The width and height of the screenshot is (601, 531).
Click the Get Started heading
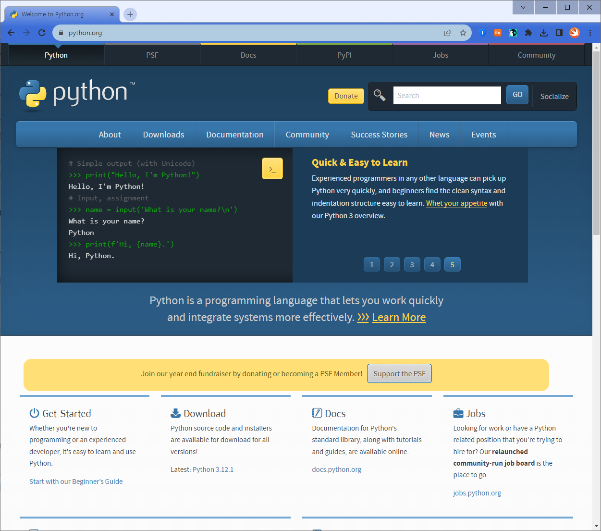(x=66, y=413)
